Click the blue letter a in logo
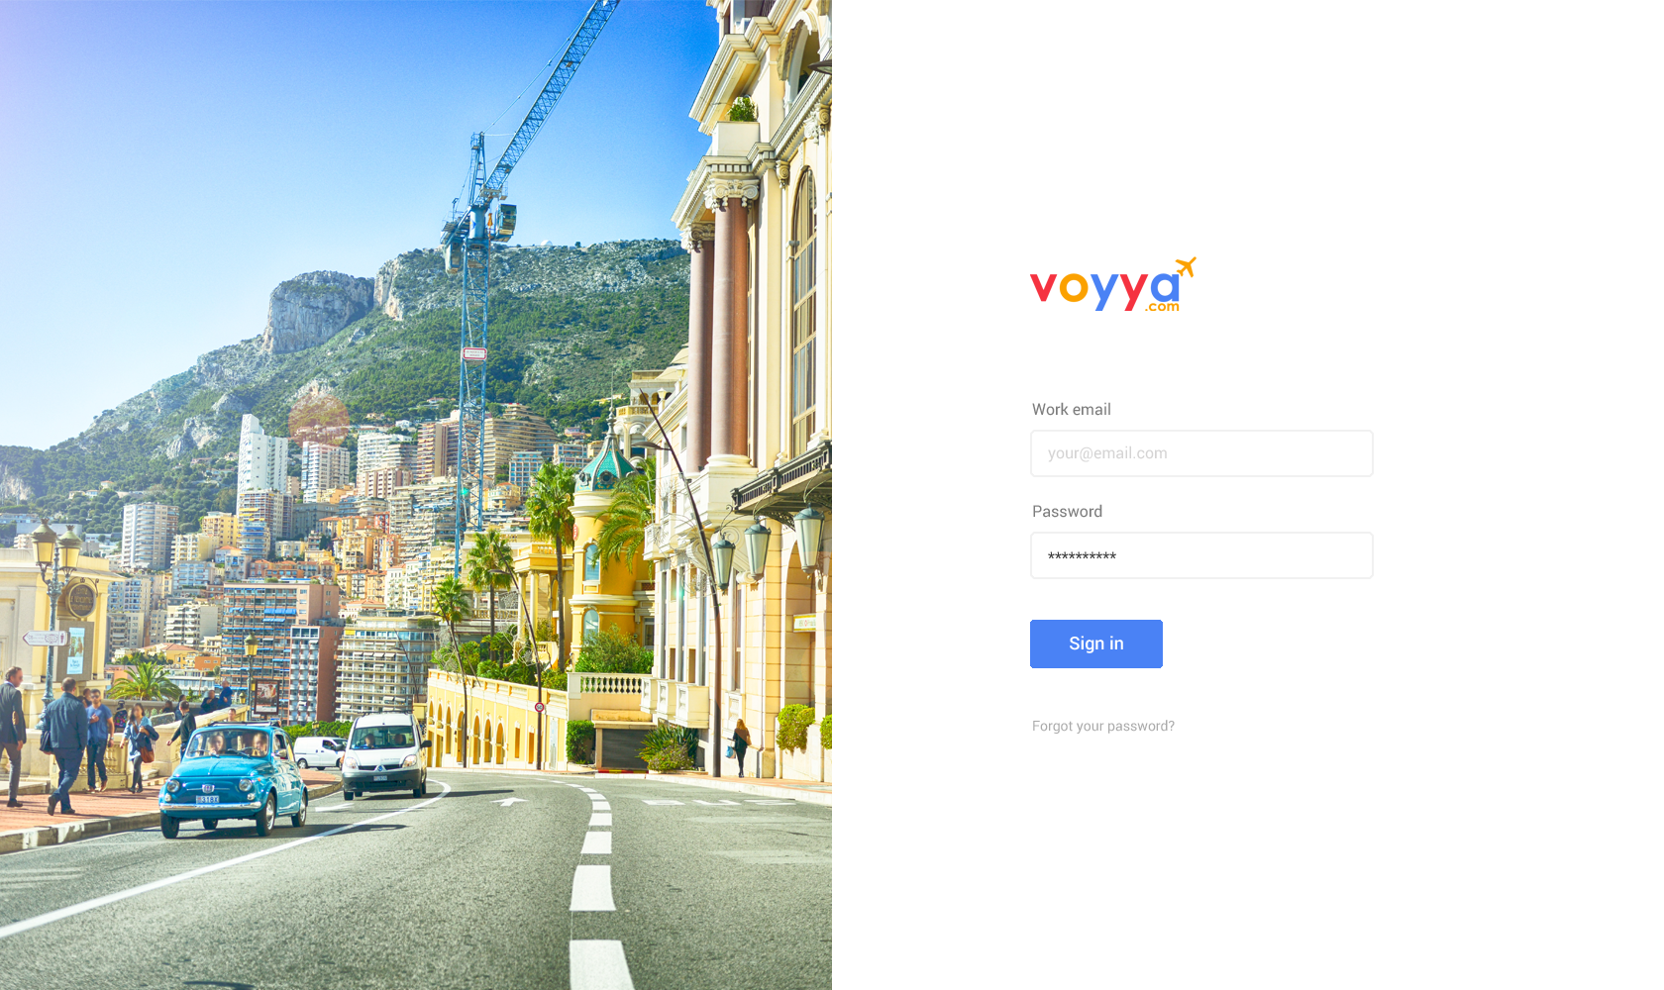Viewport: 1664px width, 990px height. (x=1165, y=286)
